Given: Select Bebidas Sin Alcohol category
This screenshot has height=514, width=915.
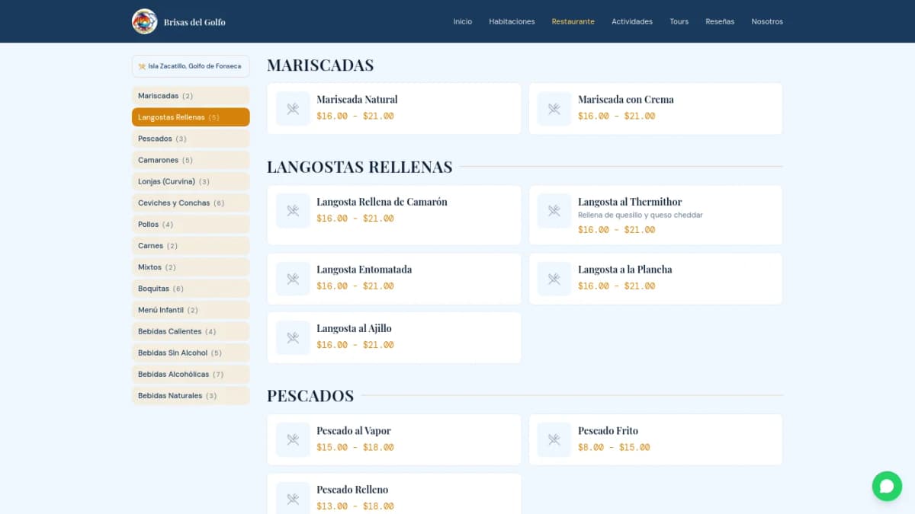Looking at the screenshot, I should [191, 353].
